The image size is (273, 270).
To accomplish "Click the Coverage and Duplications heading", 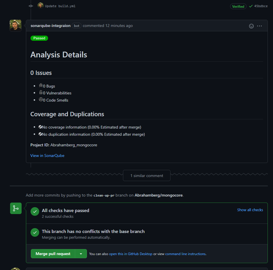I will pyautogui.click(x=67, y=114).
